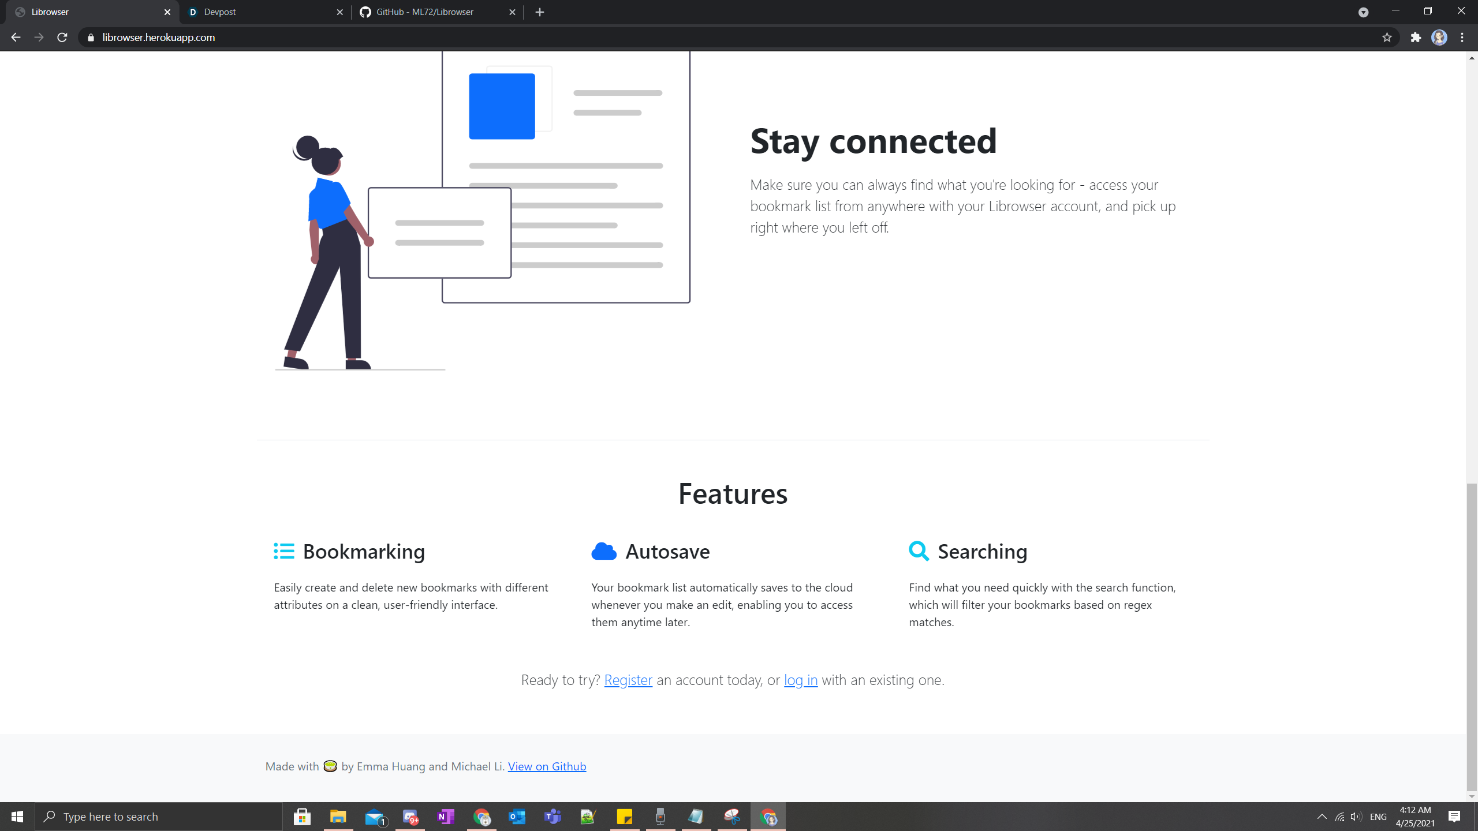Viewport: 1478px width, 831px height.
Task: Open the Chrome profile avatar
Action: click(x=1439, y=38)
